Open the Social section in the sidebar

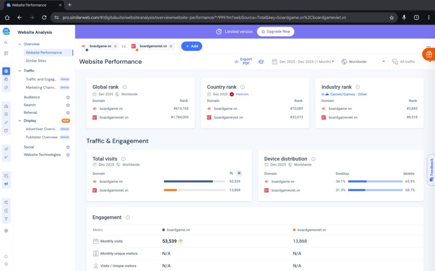(29, 146)
